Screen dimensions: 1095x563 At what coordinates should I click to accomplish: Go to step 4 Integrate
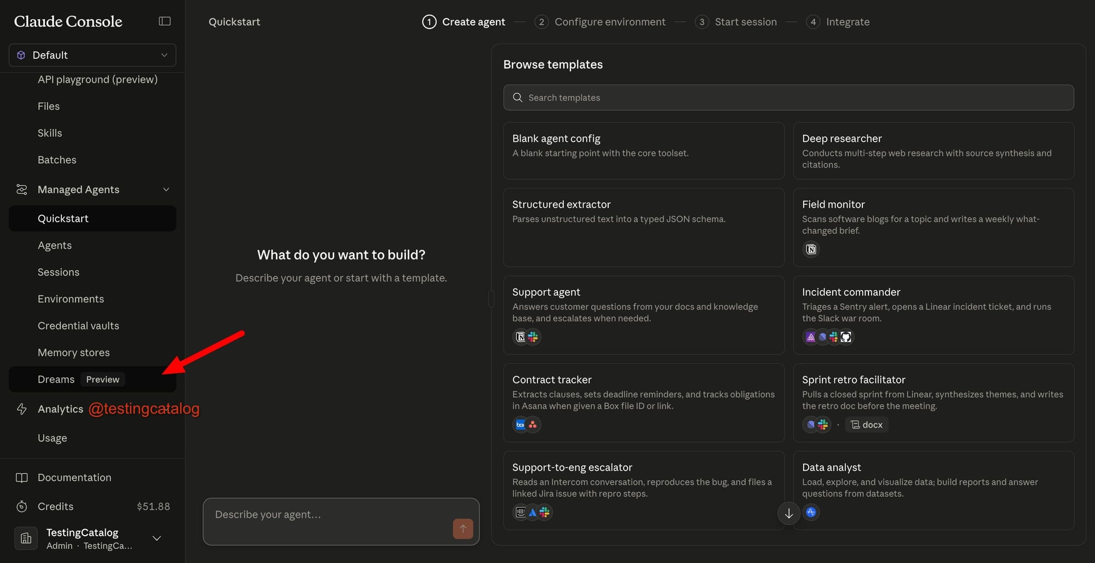point(838,22)
